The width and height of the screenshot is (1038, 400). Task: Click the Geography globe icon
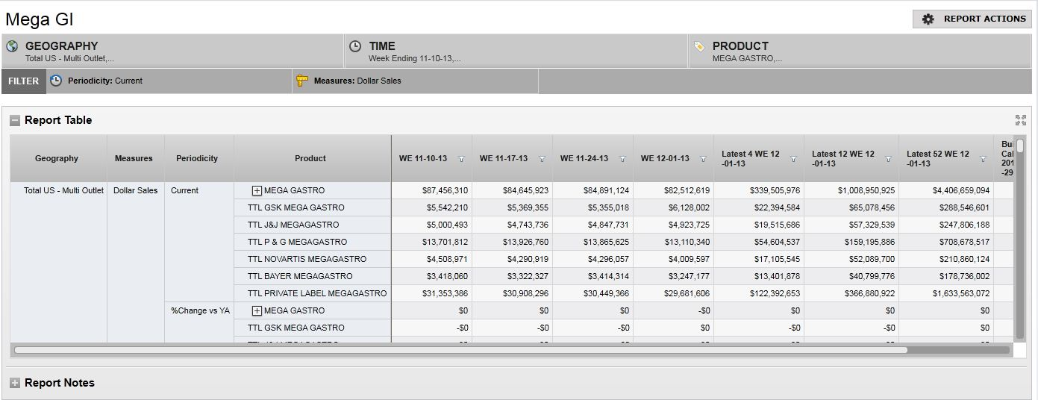[x=12, y=46]
